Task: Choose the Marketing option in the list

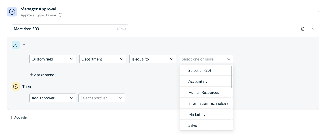Action: point(197,114)
